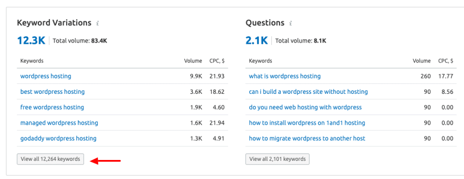Click the 12.3K keyword variations count
Image resolution: width=464 pixels, height=179 pixels.
tap(31, 40)
